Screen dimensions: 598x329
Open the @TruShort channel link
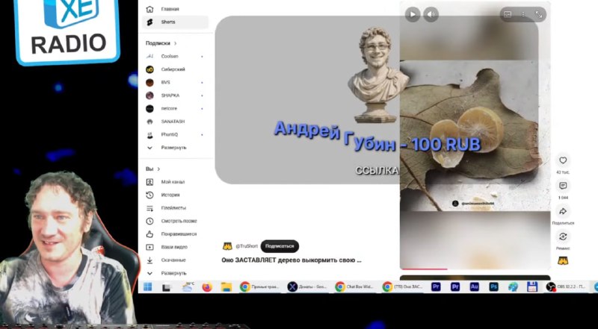point(247,246)
